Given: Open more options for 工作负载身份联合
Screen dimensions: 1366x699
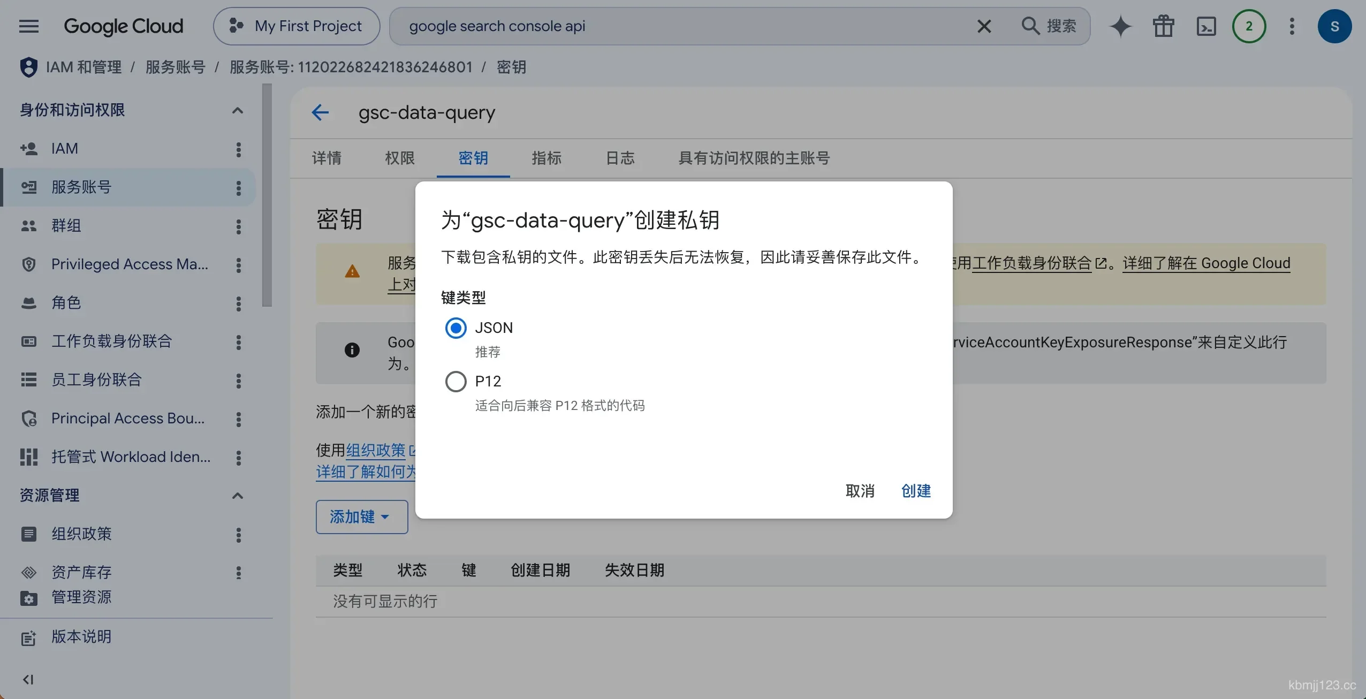Looking at the screenshot, I should point(239,342).
